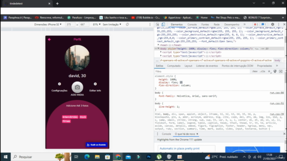Open the Layout sub-tab
Image resolution: width=287 pixels, height=161 pixels.
coord(188,66)
